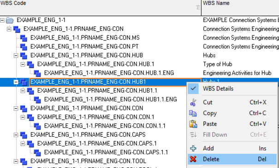The width and height of the screenshot is (279, 168).
Task: Collapse the PRNAME_ENG-CON node
Action: pos(9,29)
